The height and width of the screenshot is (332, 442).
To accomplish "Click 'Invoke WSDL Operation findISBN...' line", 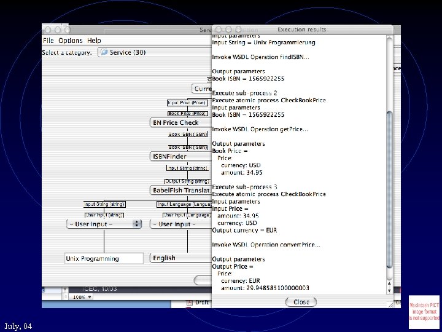I will pos(260,57).
